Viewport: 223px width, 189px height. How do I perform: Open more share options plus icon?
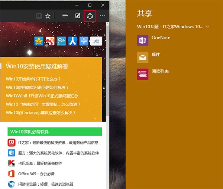point(84,41)
